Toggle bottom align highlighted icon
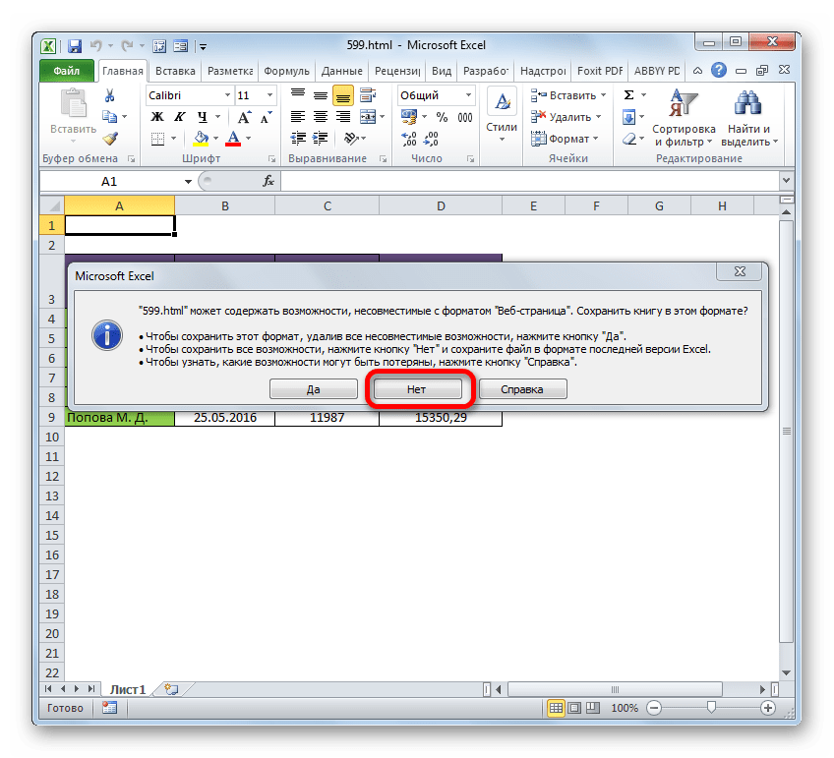The height and width of the screenshot is (758, 834). tap(343, 96)
